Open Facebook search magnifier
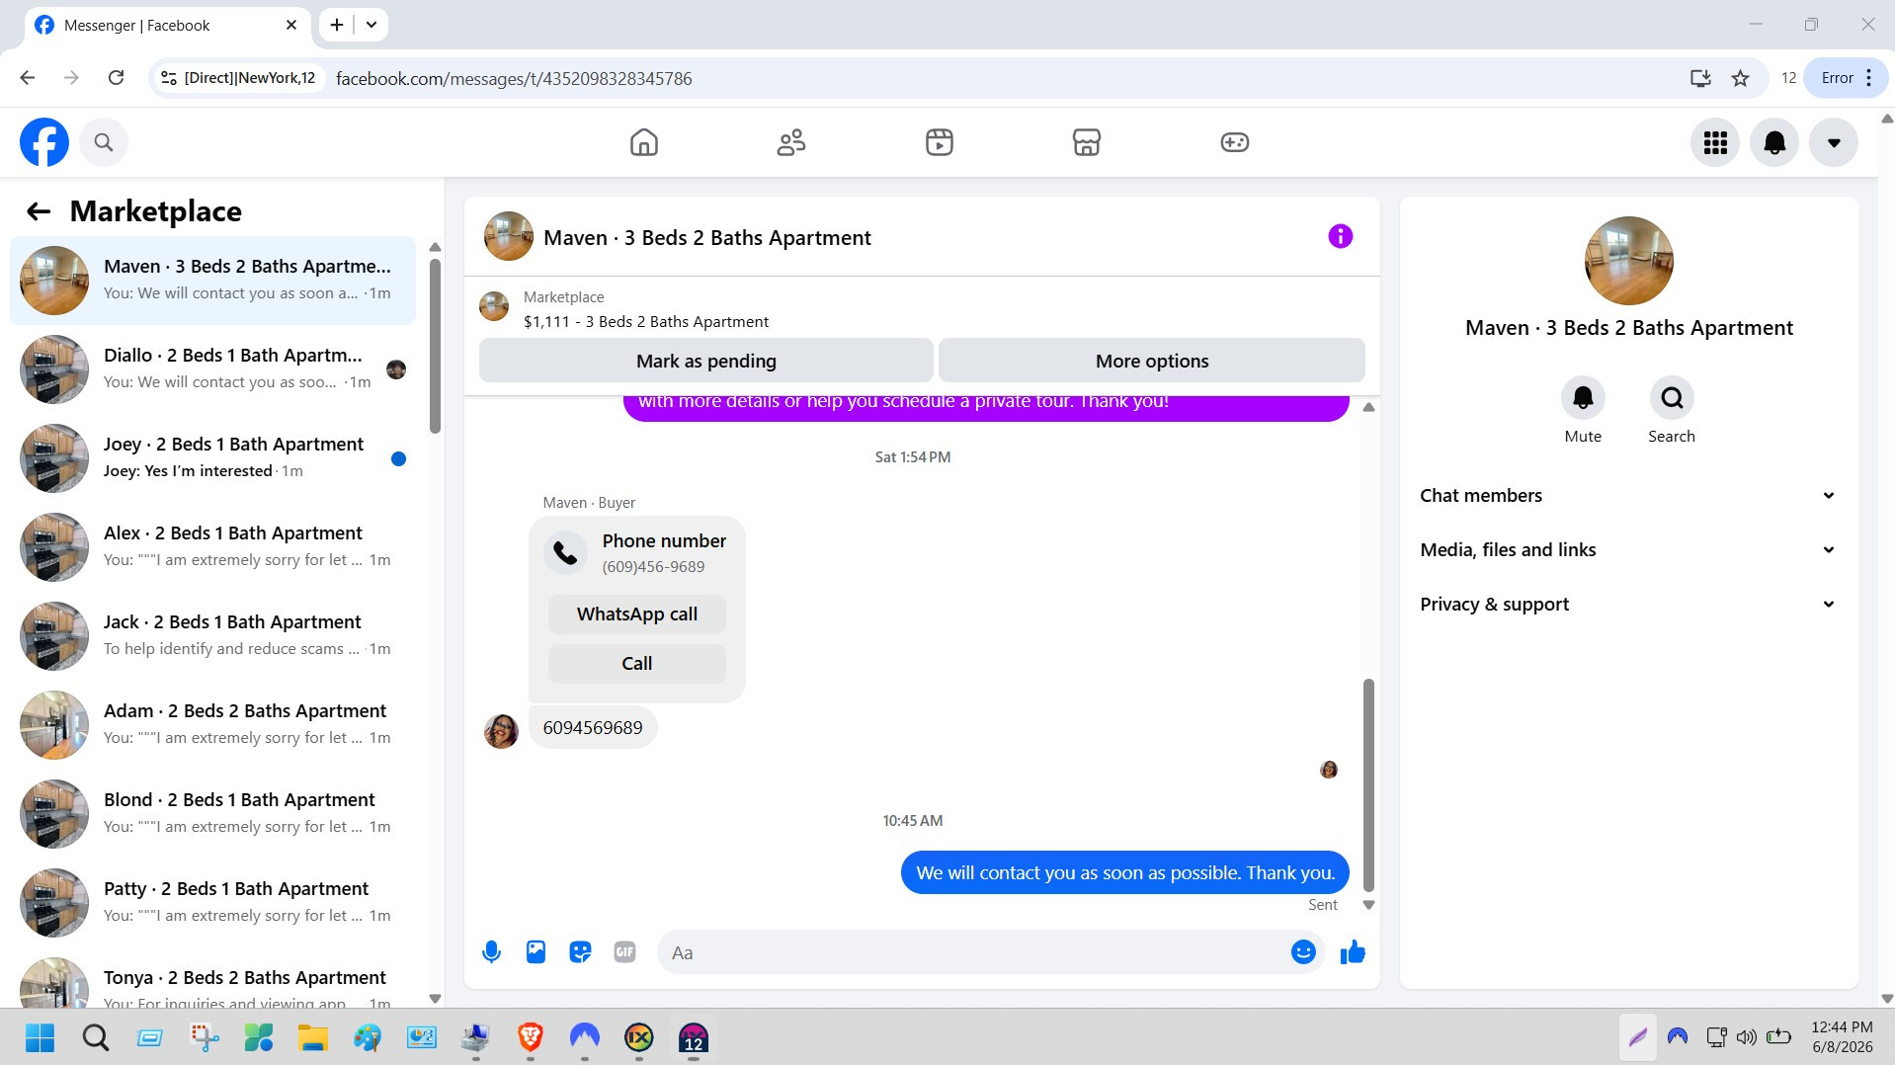The height and width of the screenshot is (1065, 1895). tap(104, 142)
